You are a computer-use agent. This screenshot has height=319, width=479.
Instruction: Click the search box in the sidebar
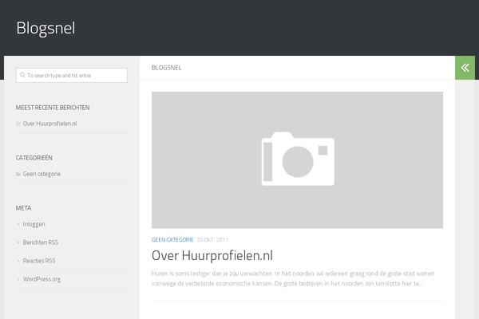[72, 75]
